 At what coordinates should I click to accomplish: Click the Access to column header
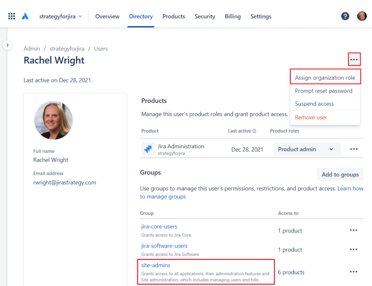pos(288,213)
